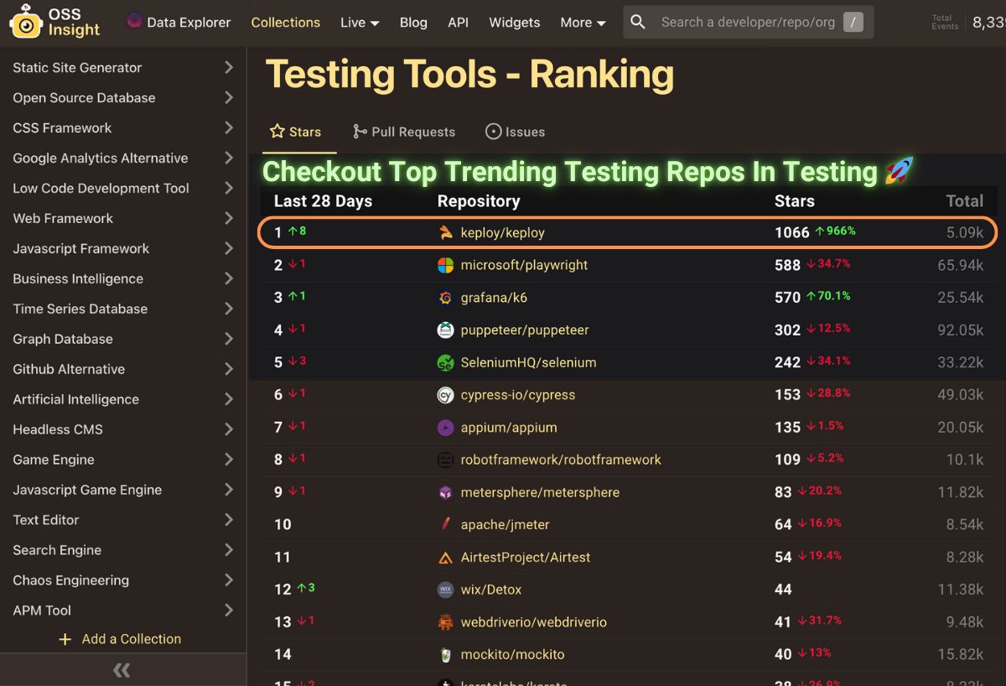
Task: Click the 1066 stars value for keploy
Action: [792, 233]
